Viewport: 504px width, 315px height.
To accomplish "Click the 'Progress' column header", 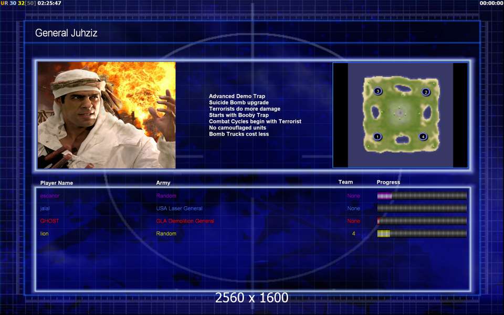I will click(x=388, y=182).
